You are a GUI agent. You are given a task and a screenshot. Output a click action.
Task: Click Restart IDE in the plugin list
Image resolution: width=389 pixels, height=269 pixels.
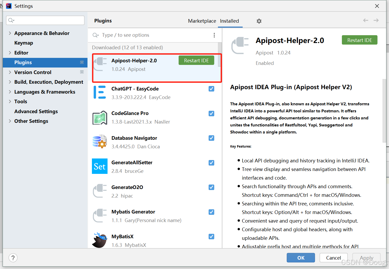pyautogui.click(x=196, y=60)
